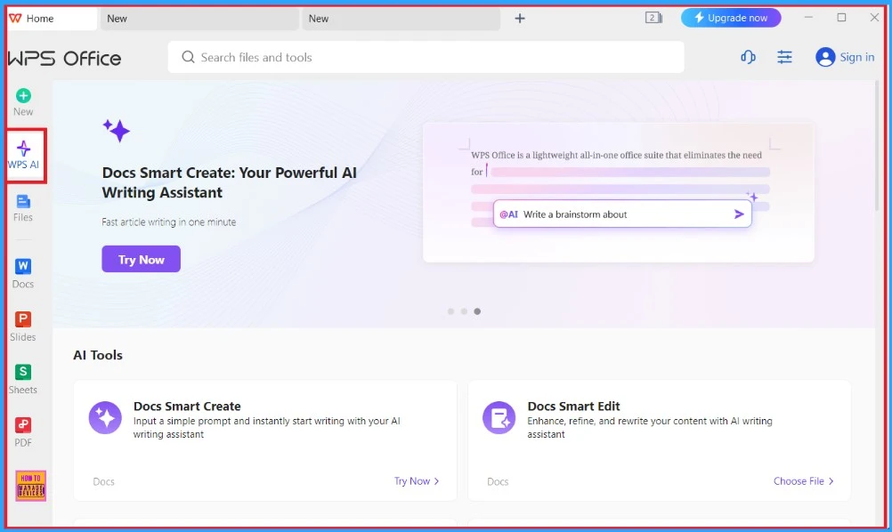This screenshot has width=892, height=532.
Task: Click the Sign in link
Action: click(856, 57)
